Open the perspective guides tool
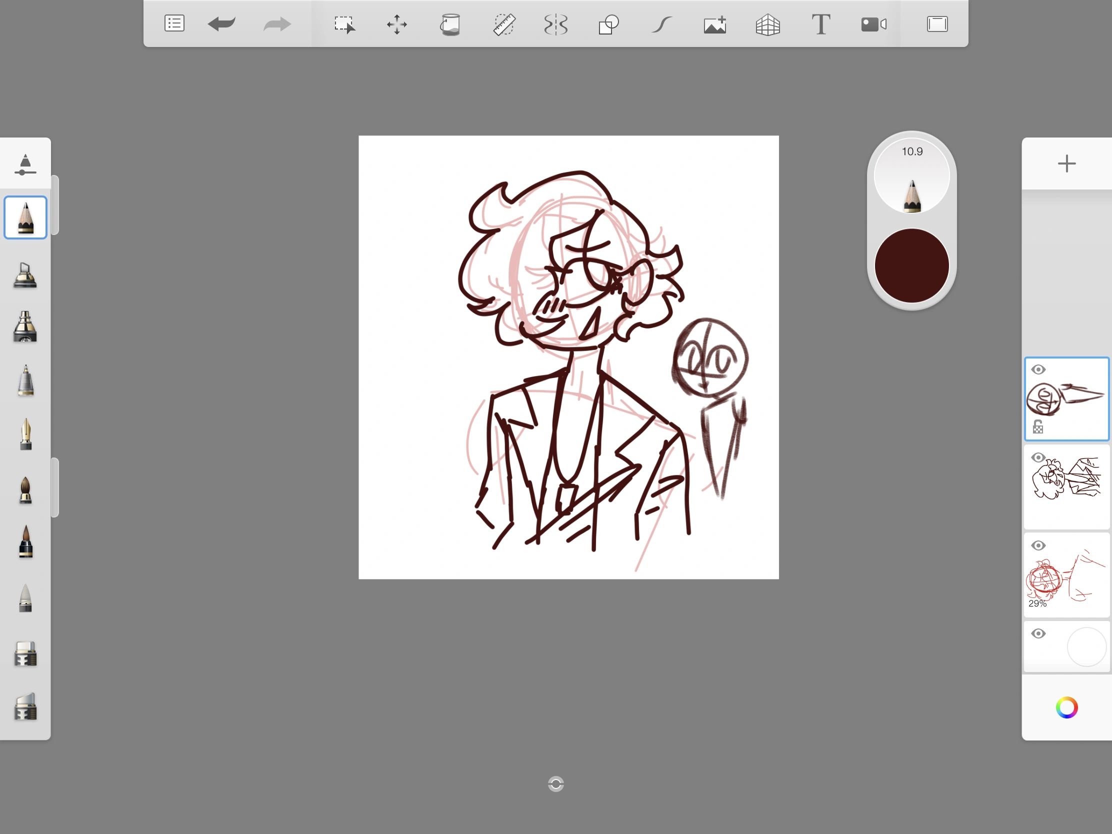The height and width of the screenshot is (834, 1112). coord(767,24)
